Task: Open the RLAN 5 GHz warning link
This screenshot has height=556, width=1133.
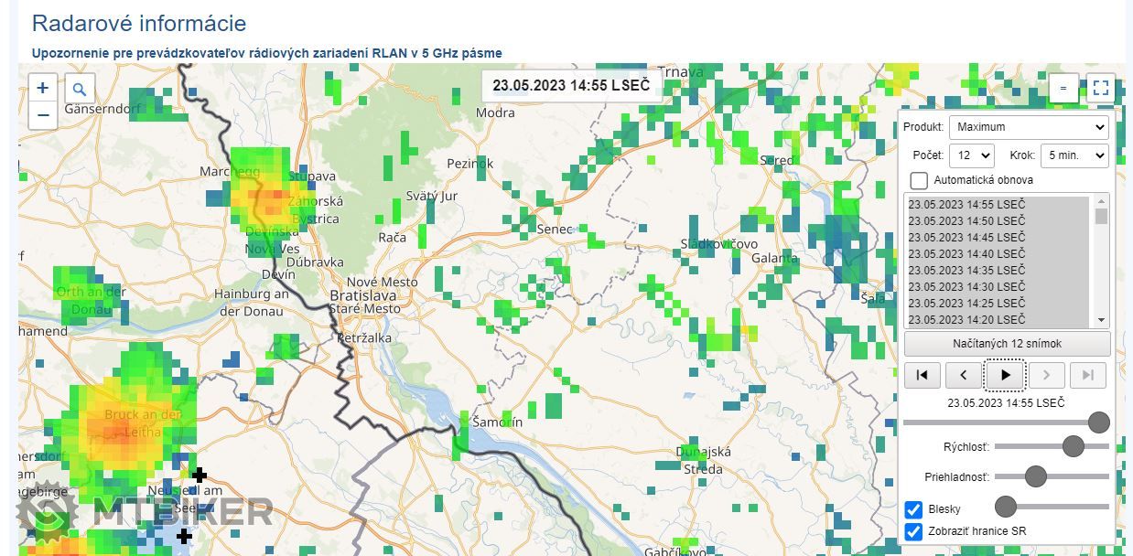Action: (x=266, y=53)
